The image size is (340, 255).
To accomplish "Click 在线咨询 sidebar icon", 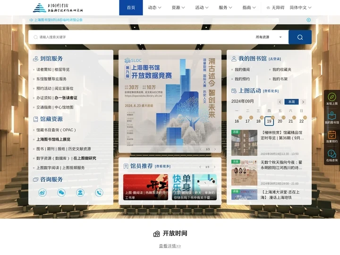I will tap(332, 156).
